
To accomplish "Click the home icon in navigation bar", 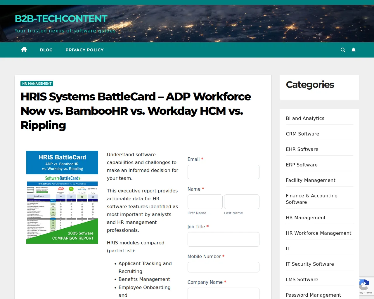I will tap(24, 50).
